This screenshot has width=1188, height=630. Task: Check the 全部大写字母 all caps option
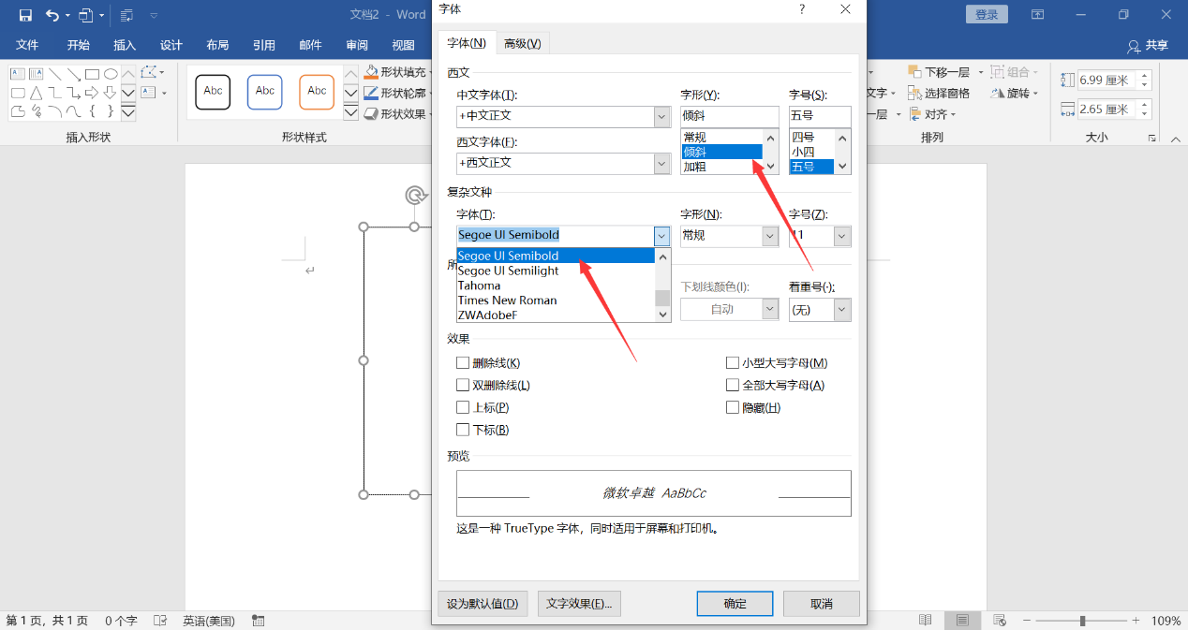click(733, 385)
